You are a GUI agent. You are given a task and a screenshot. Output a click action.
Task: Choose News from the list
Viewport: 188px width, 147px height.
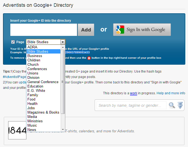(44, 130)
